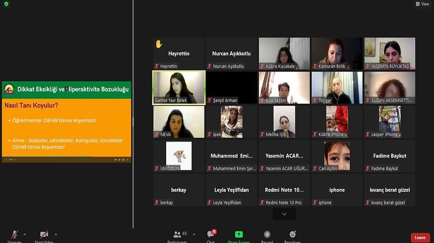Open the Participants list icon
The width and height of the screenshot is (434, 243).
click(177, 235)
